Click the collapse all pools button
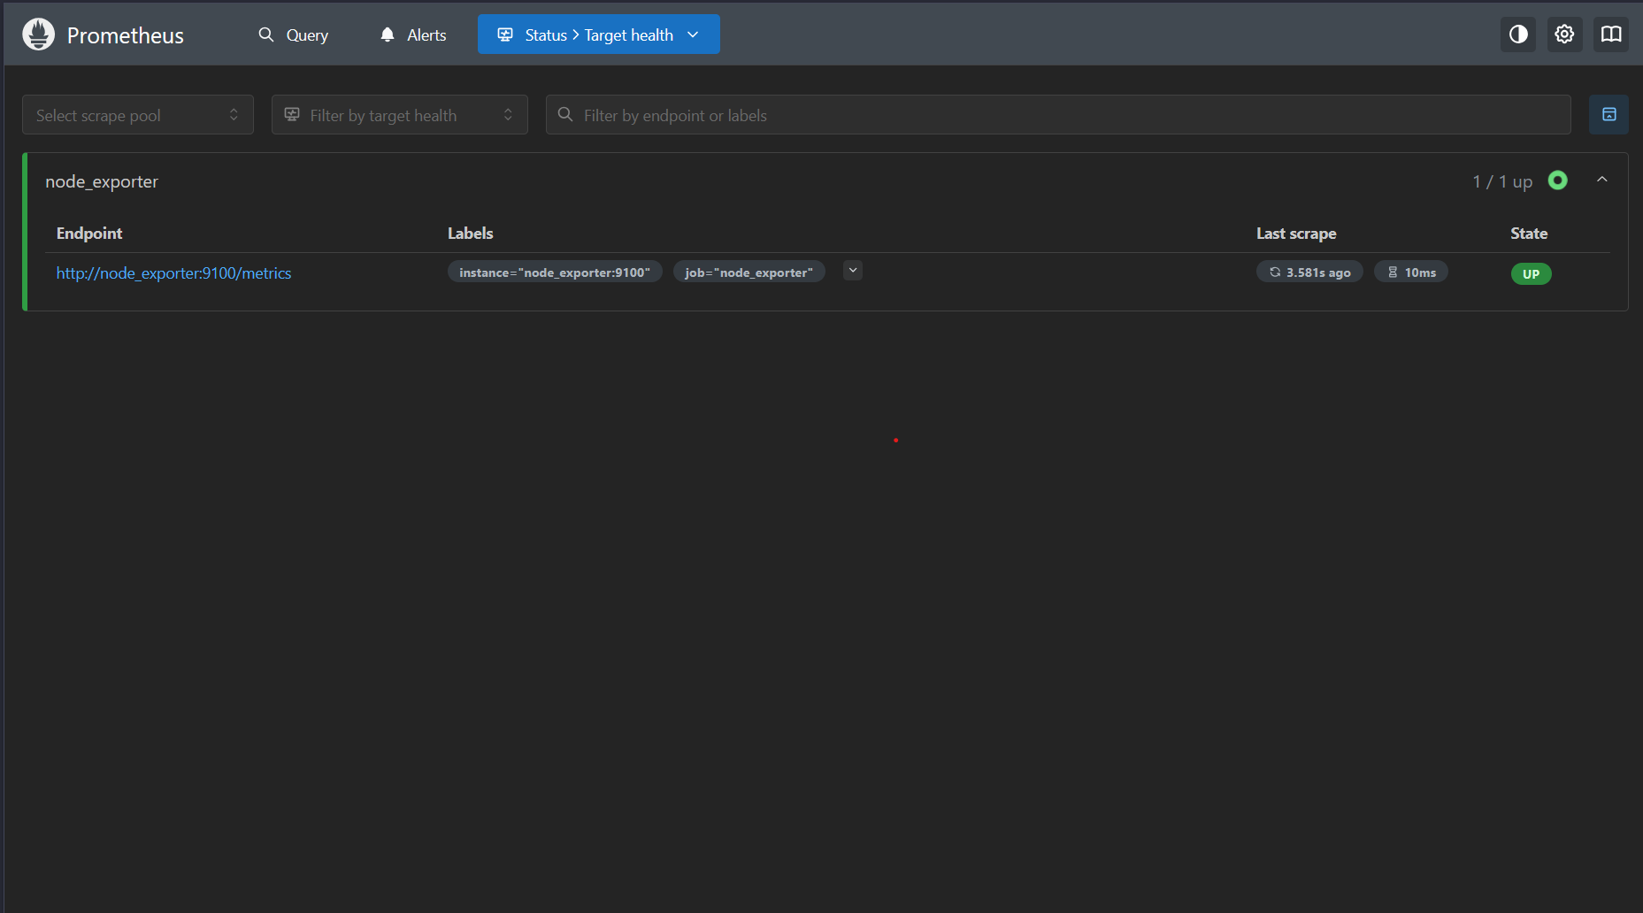 tap(1608, 115)
